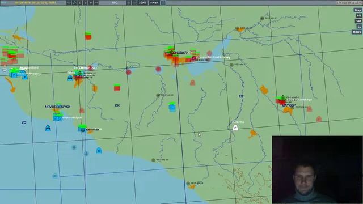Click blue aircraft icon in ZQ sea area

click(48, 128)
